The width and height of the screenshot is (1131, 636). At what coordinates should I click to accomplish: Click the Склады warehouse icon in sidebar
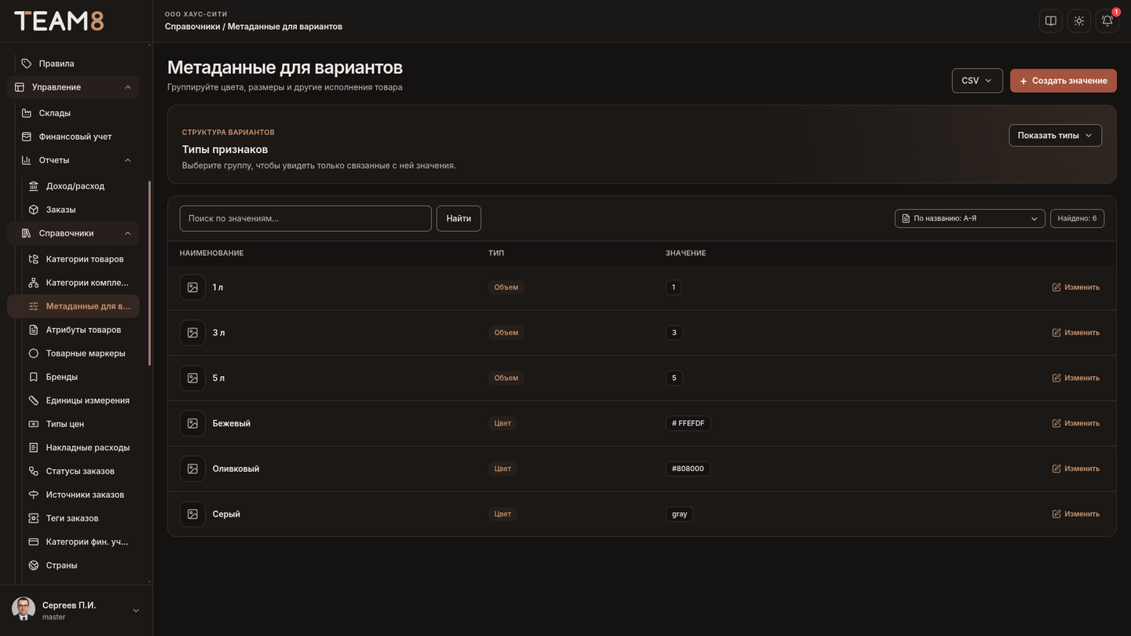point(27,113)
